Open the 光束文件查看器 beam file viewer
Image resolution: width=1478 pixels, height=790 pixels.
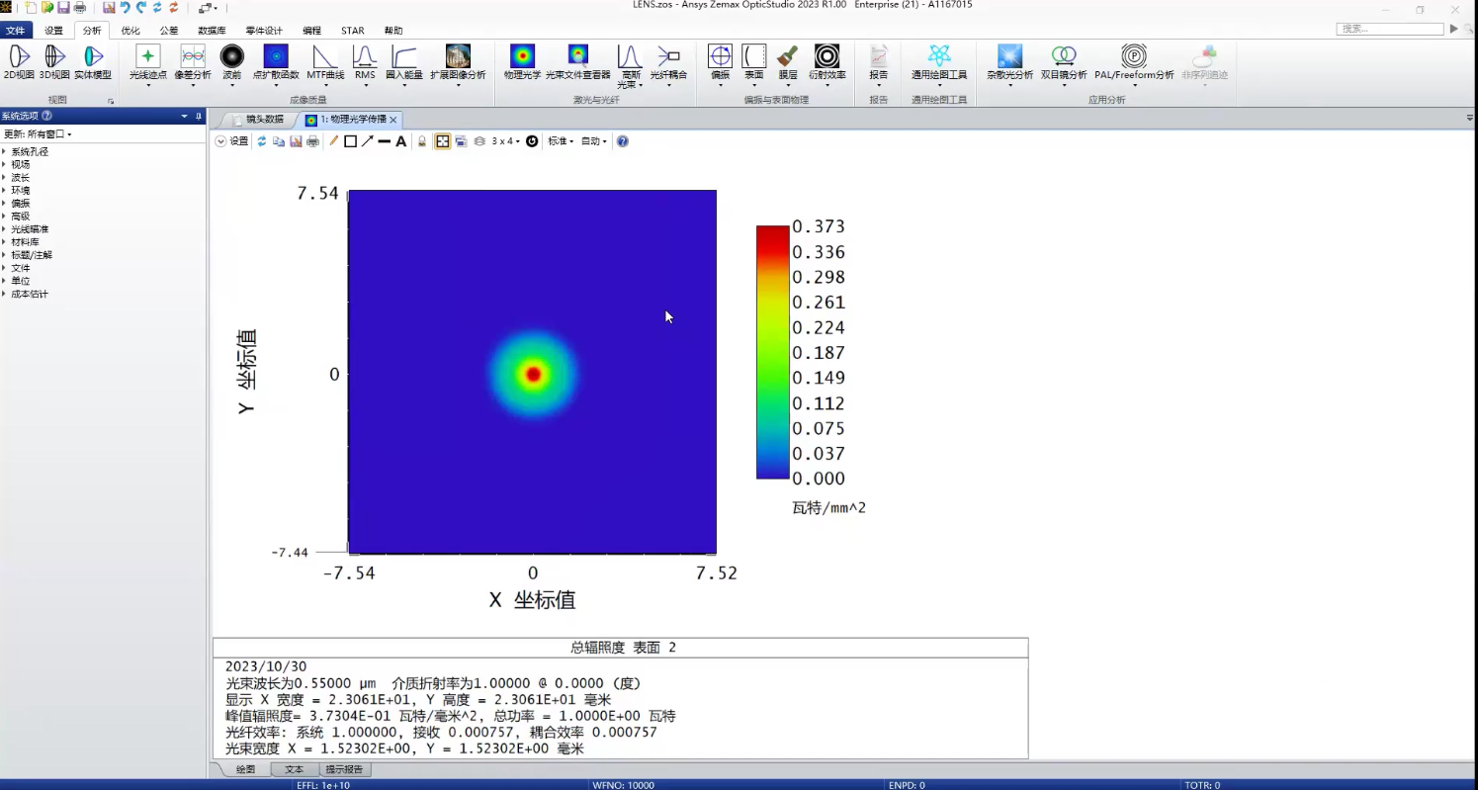tap(578, 61)
